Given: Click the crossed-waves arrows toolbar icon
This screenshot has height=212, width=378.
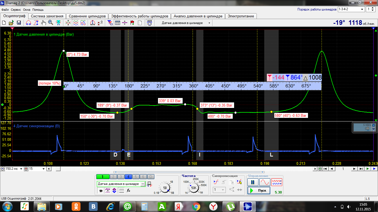Looking at the screenshot, I should [x=68, y=23].
